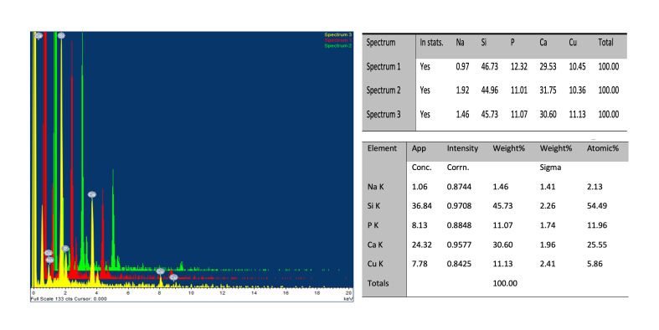Select App Conc. value 8.13 for P K
The height and width of the screenshot is (330, 659).
420,225
